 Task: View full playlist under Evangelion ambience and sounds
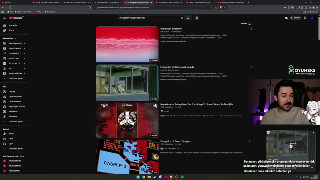point(173,80)
